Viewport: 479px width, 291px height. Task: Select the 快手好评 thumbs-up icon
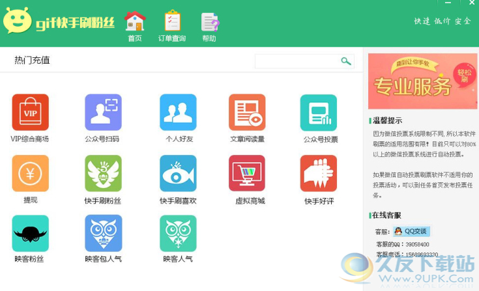[x=319, y=173]
